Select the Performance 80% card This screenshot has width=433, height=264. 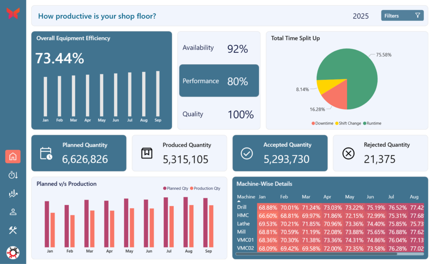pyautogui.click(x=219, y=81)
